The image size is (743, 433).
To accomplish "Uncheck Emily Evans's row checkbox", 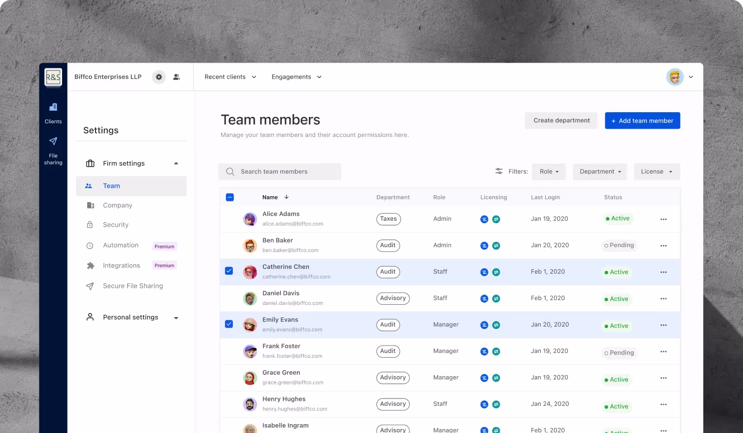I will pos(229,324).
